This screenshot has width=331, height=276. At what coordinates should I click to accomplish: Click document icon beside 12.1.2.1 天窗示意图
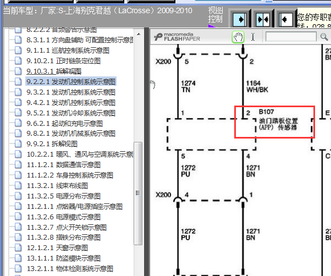(x=18, y=247)
